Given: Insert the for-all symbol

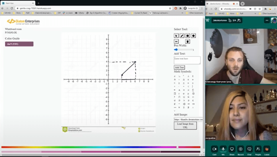Looking at the screenshot, I should click(179, 108).
